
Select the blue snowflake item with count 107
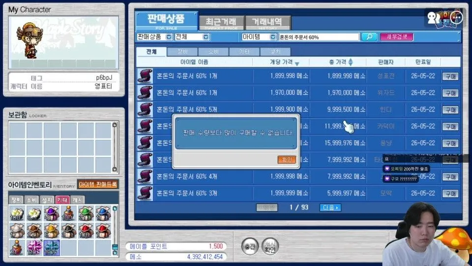pos(51,248)
